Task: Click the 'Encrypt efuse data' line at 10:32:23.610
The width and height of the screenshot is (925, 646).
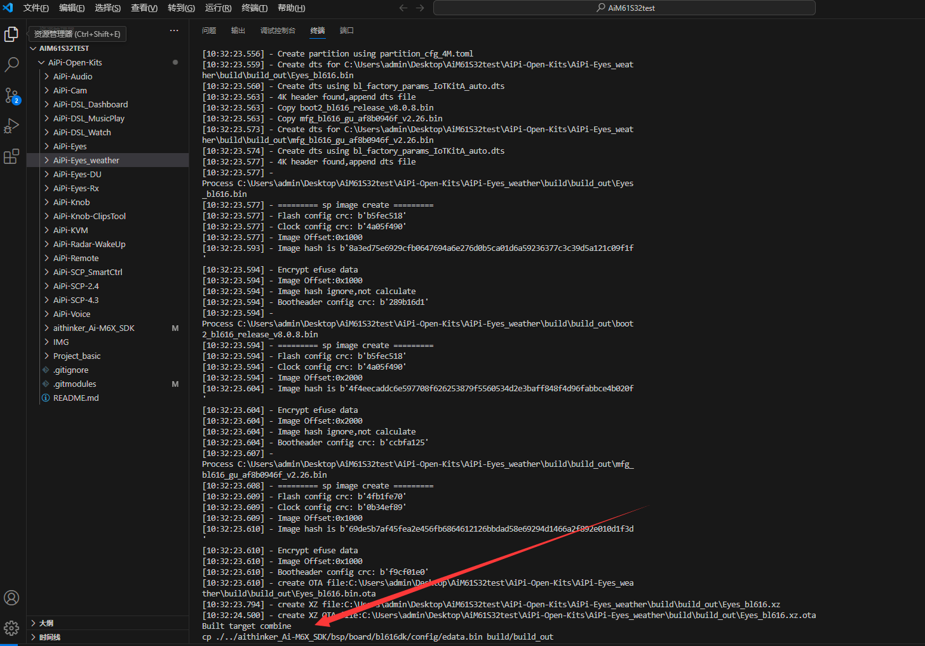Action: (280, 550)
